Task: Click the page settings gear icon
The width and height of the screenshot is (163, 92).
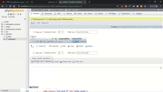Action: 158,10
